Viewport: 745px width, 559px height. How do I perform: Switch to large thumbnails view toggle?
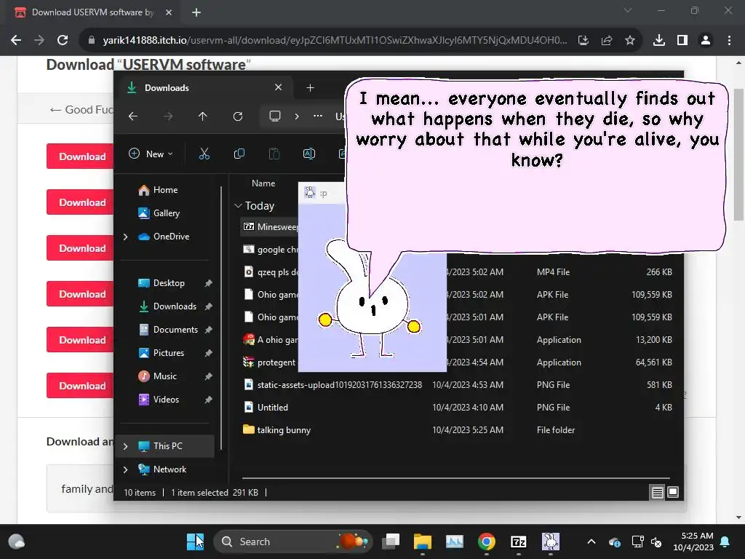(x=673, y=493)
